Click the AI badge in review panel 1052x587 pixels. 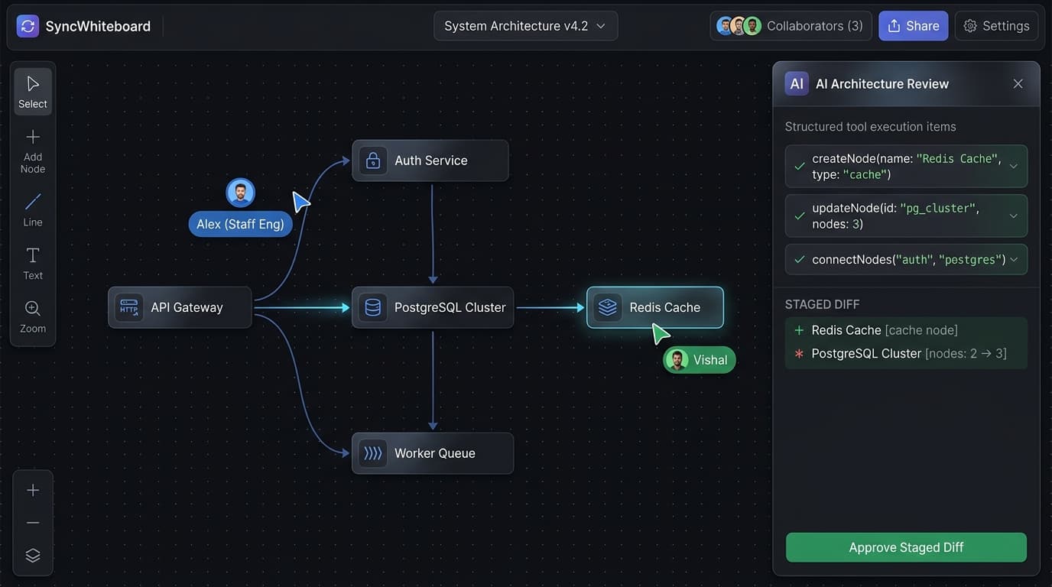coord(797,84)
